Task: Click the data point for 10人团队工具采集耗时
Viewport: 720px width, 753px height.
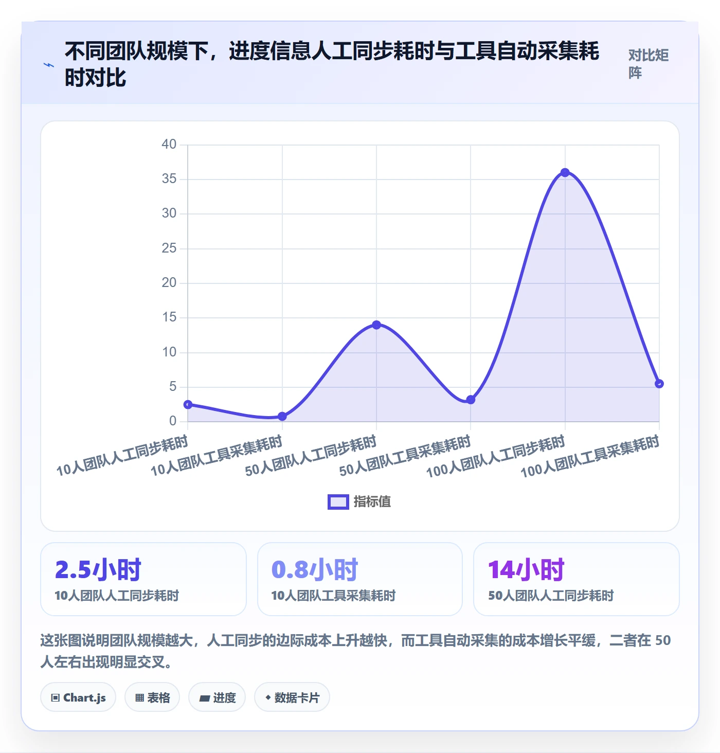Action: pos(282,416)
